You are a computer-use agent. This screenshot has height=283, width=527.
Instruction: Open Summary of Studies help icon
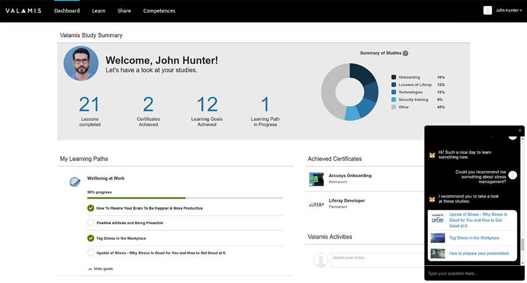[x=405, y=53]
